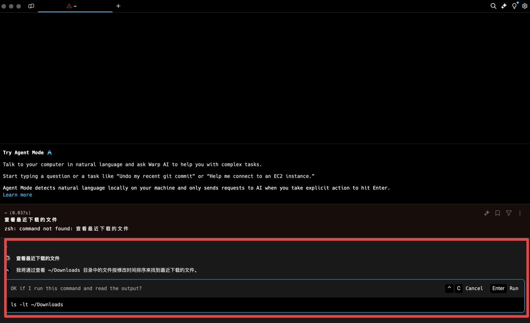Click the "ls -lt ~/Downloads" command field
The width and height of the screenshot is (530, 323).
point(265,304)
